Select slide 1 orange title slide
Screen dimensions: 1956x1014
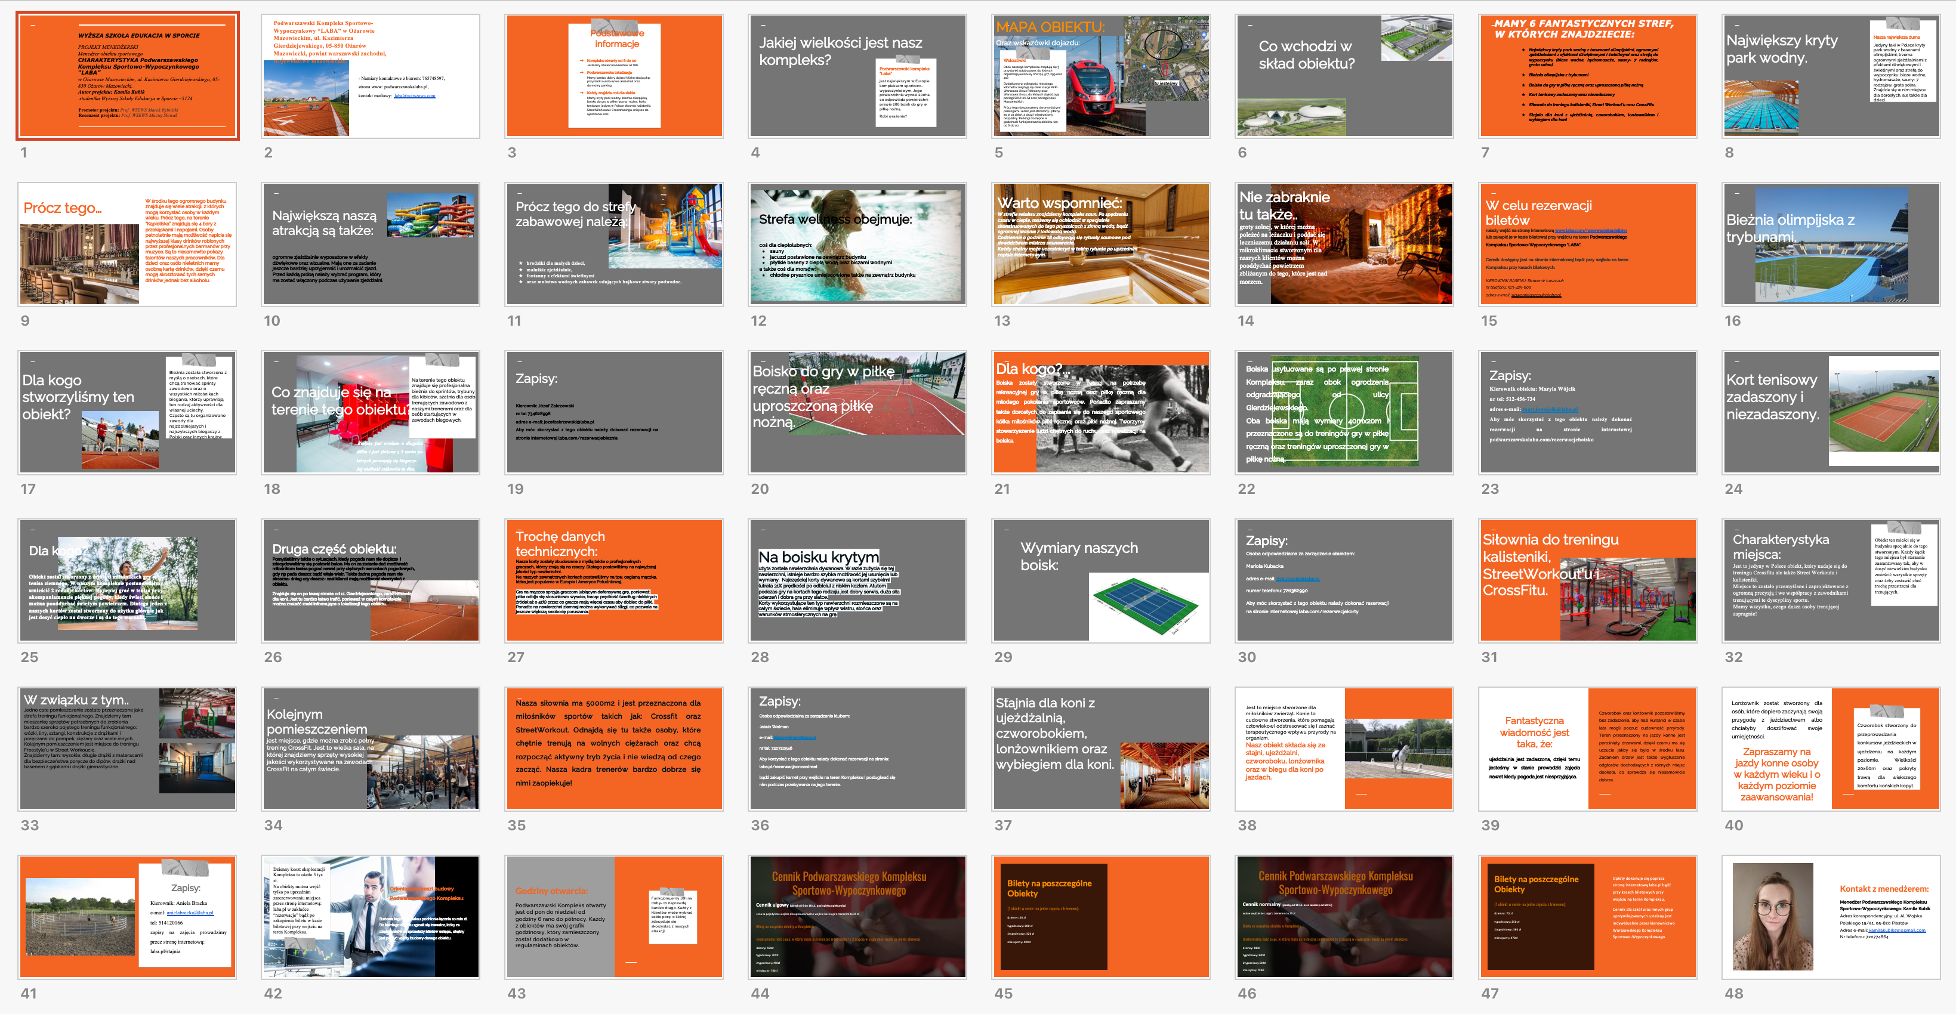[128, 75]
